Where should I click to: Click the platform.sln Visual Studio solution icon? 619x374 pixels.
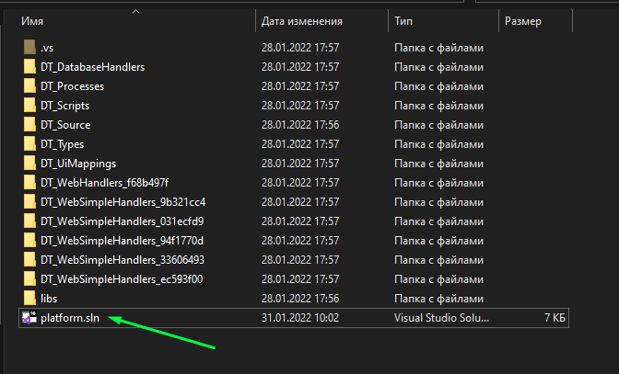pyautogui.click(x=29, y=318)
